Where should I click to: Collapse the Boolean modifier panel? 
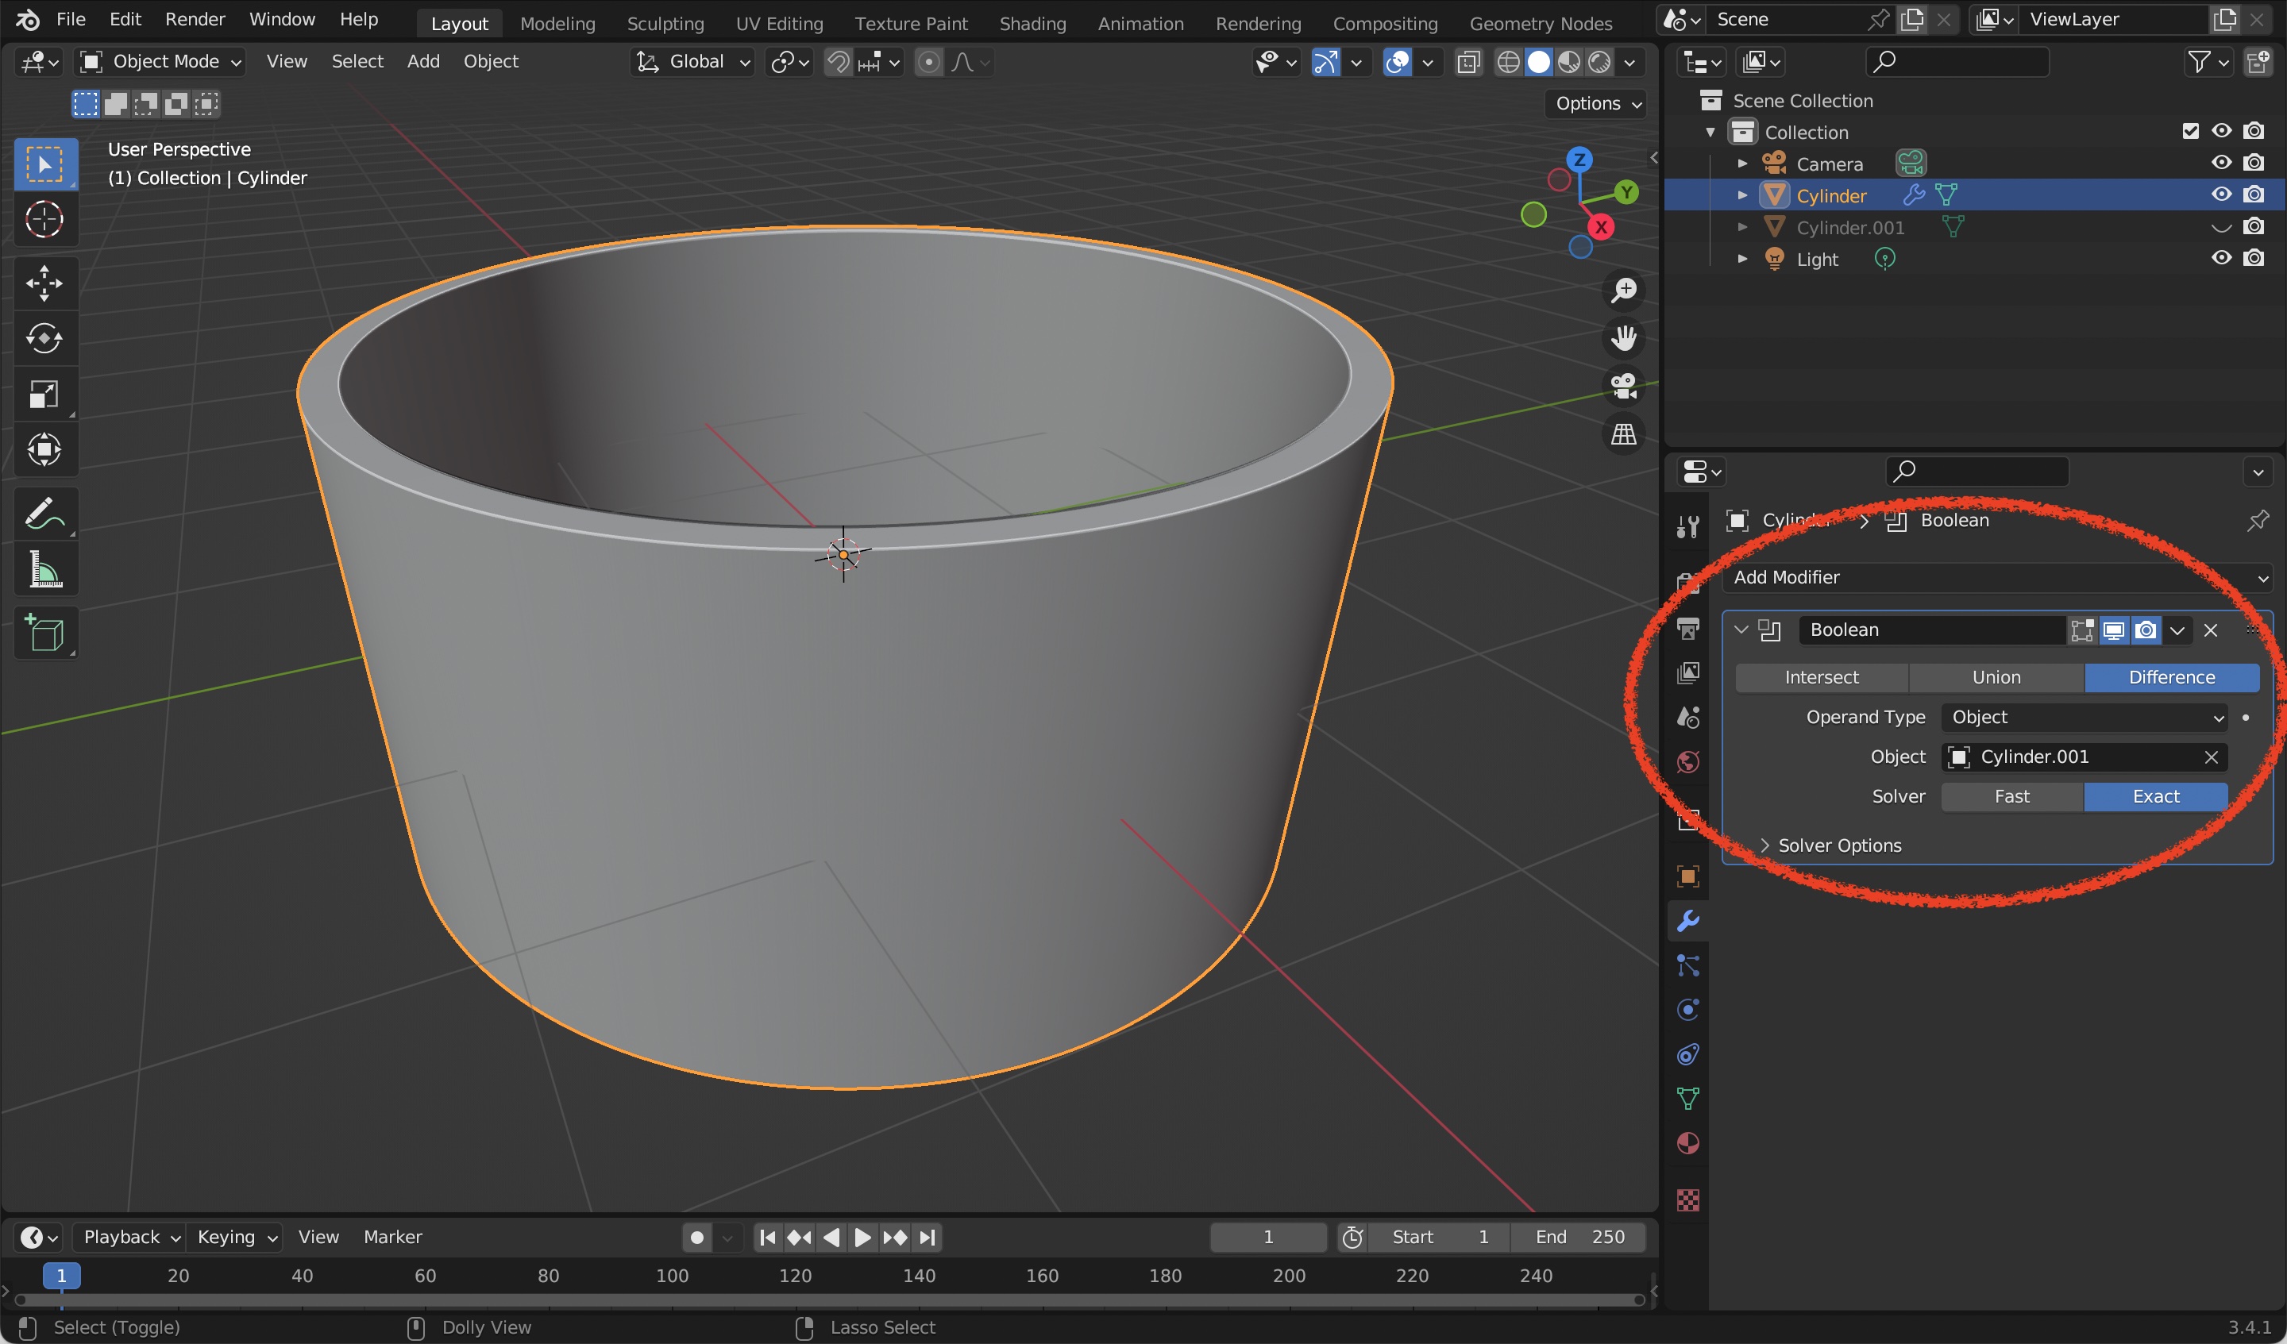click(1741, 630)
